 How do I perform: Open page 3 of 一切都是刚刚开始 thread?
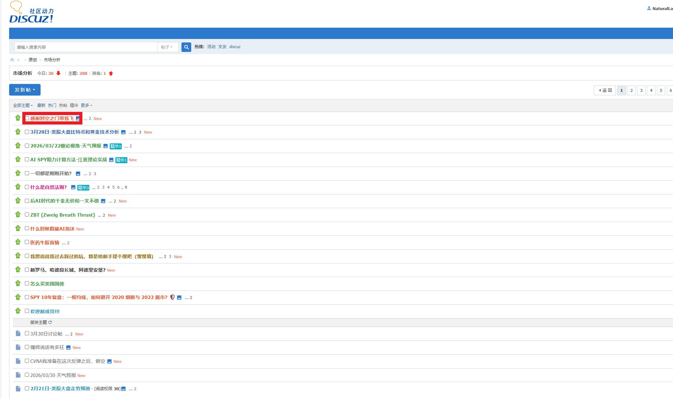pos(95,174)
